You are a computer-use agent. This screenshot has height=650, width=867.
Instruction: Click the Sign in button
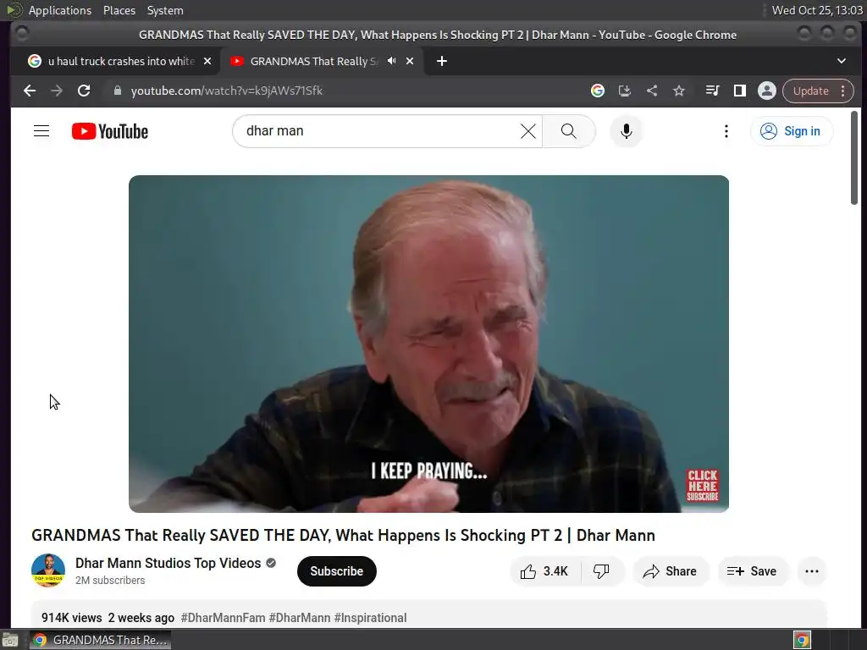(x=791, y=131)
